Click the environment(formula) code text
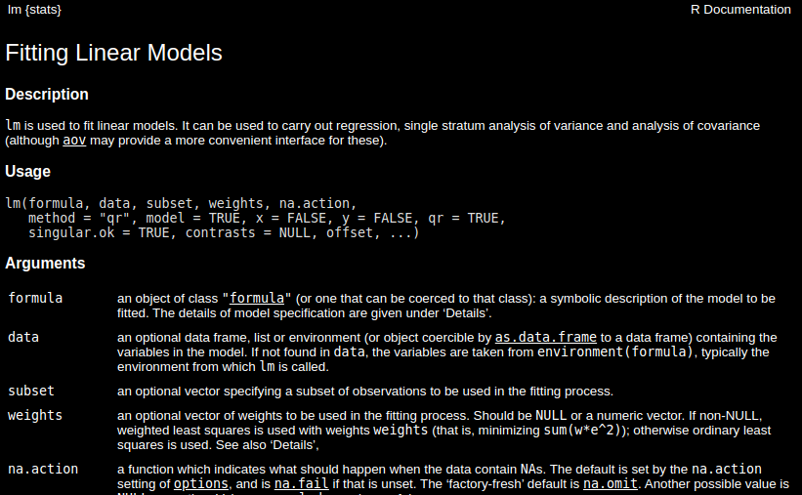The image size is (802, 495). 615,351
